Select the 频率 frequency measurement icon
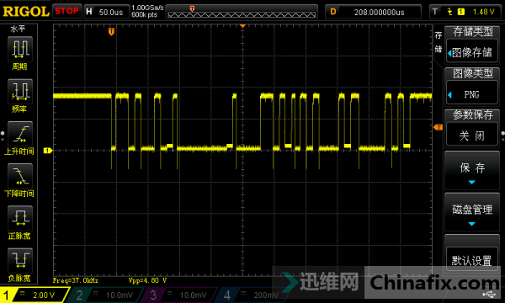The height and width of the screenshot is (303, 505). pyautogui.click(x=20, y=91)
